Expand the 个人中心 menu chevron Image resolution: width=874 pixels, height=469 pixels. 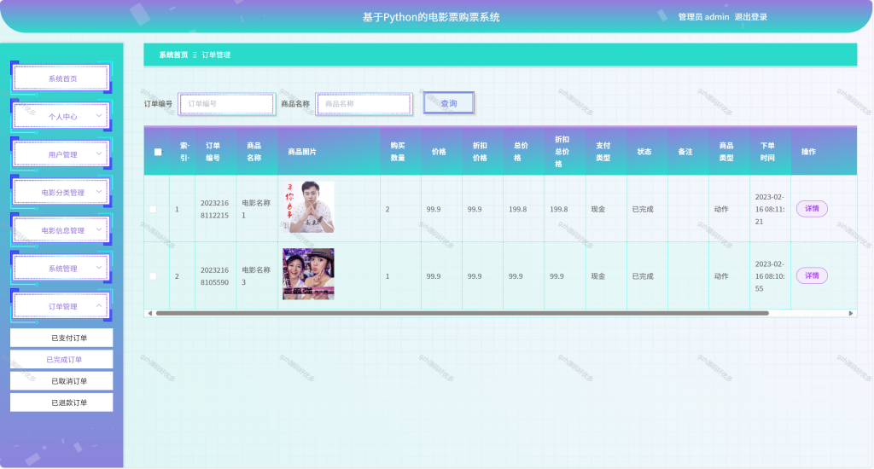tap(99, 116)
